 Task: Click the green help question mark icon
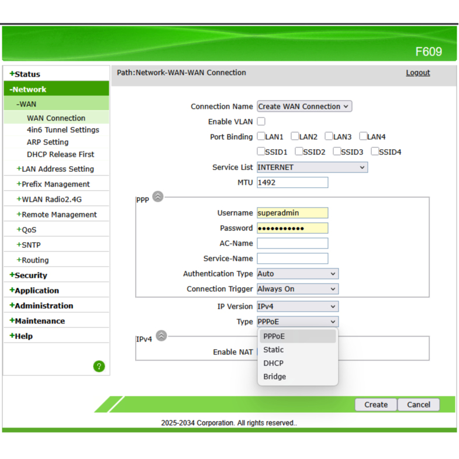(x=99, y=366)
